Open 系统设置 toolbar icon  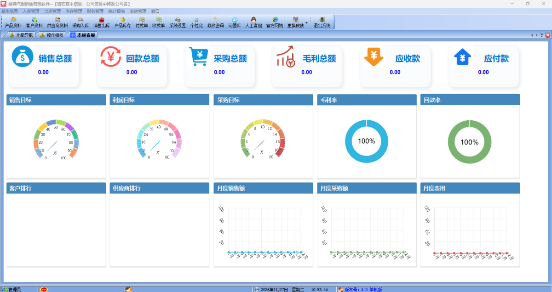tap(178, 22)
